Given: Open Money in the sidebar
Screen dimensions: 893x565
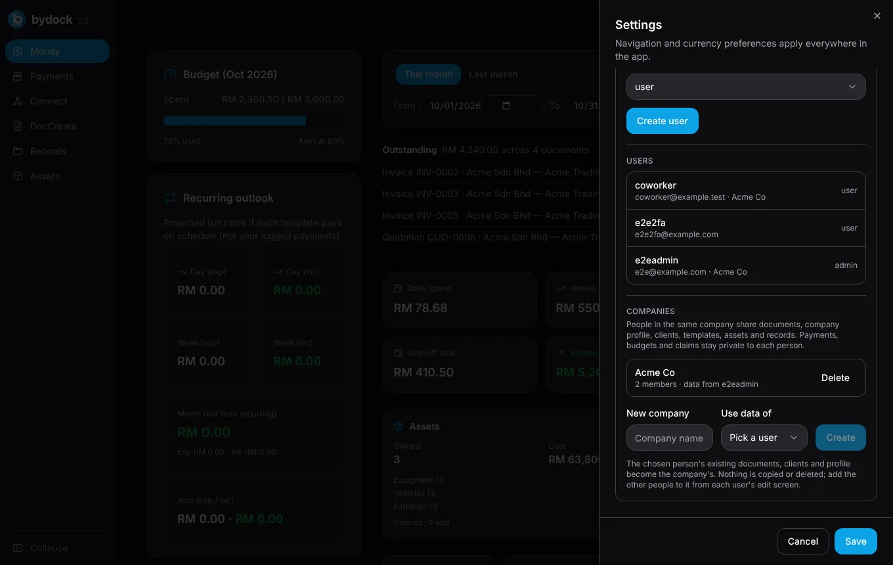Looking at the screenshot, I should click(x=57, y=51).
